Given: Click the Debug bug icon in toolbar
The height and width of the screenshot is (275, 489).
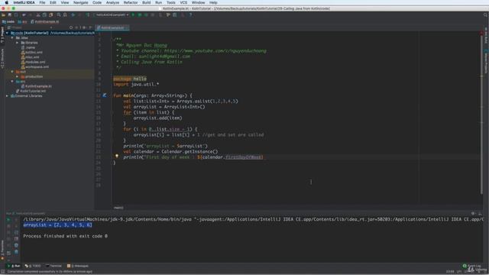Looking at the screenshot, I should click(140, 15).
